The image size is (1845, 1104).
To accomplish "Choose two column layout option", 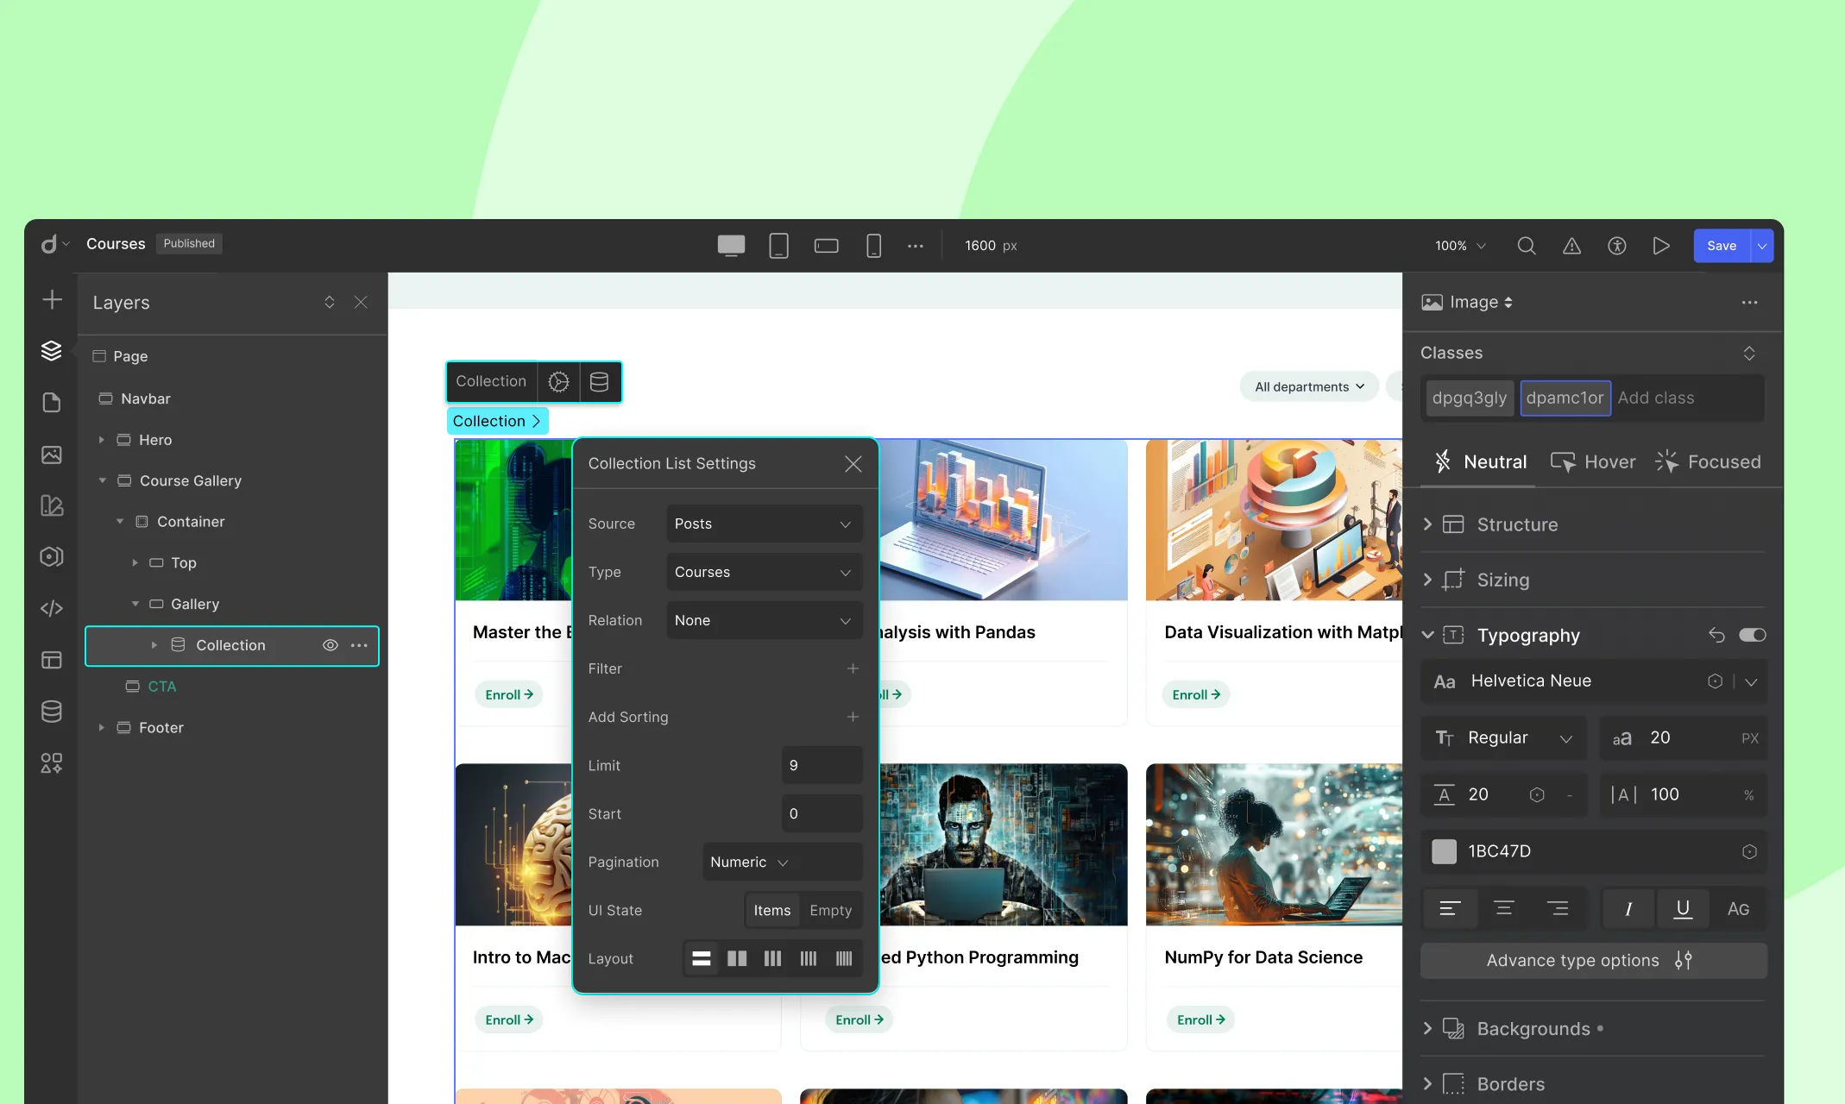I will pyautogui.click(x=737, y=958).
